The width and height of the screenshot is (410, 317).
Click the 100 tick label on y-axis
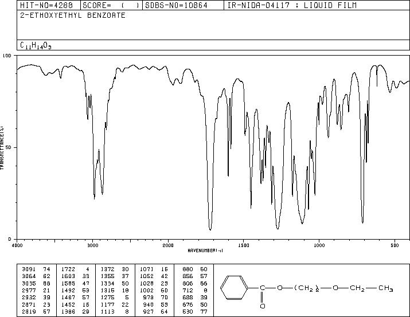coord(7,56)
